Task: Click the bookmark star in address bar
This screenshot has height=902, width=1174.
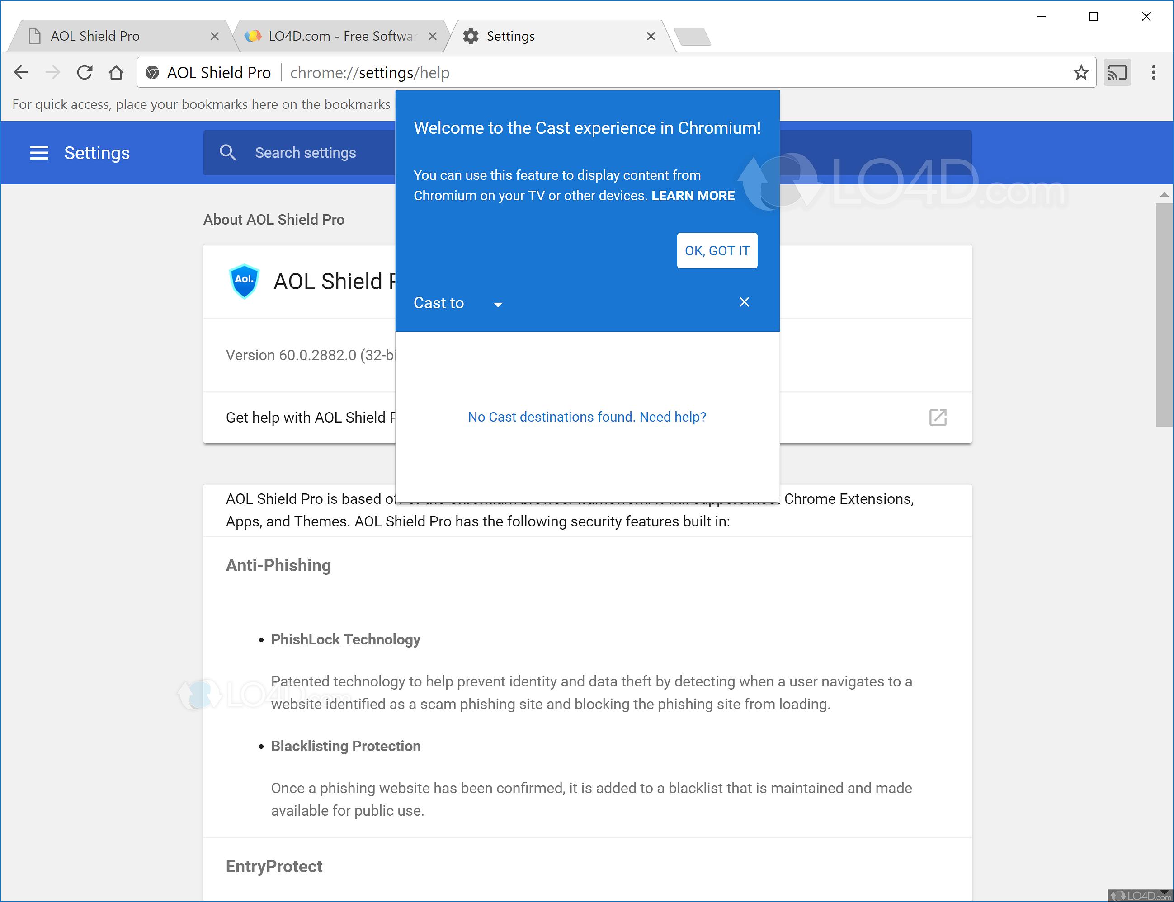Action: click(x=1081, y=72)
